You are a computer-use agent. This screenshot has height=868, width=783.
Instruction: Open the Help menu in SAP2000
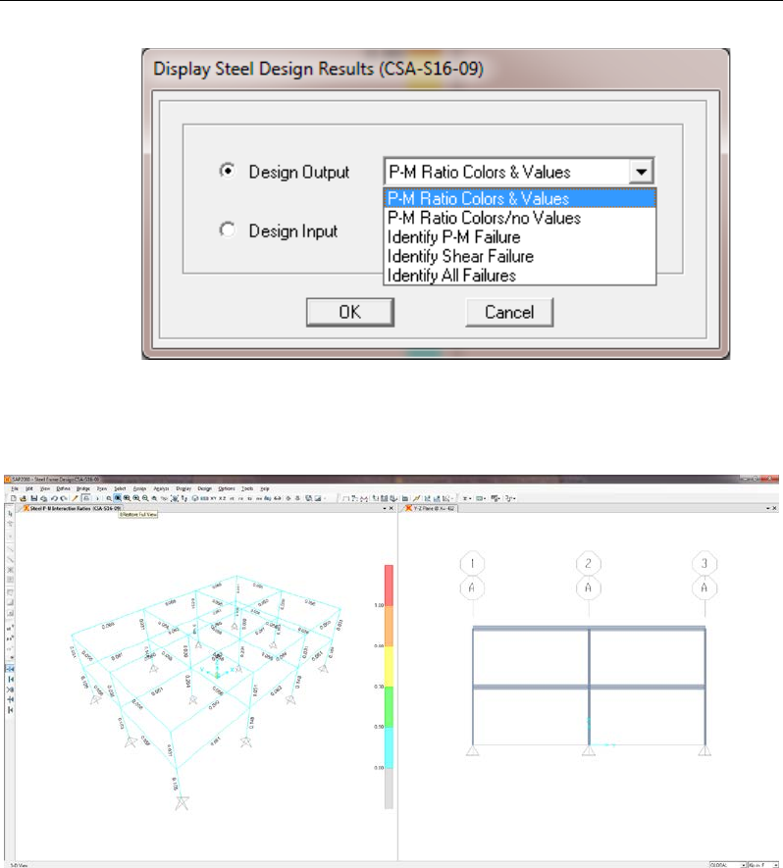tap(265, 488)
